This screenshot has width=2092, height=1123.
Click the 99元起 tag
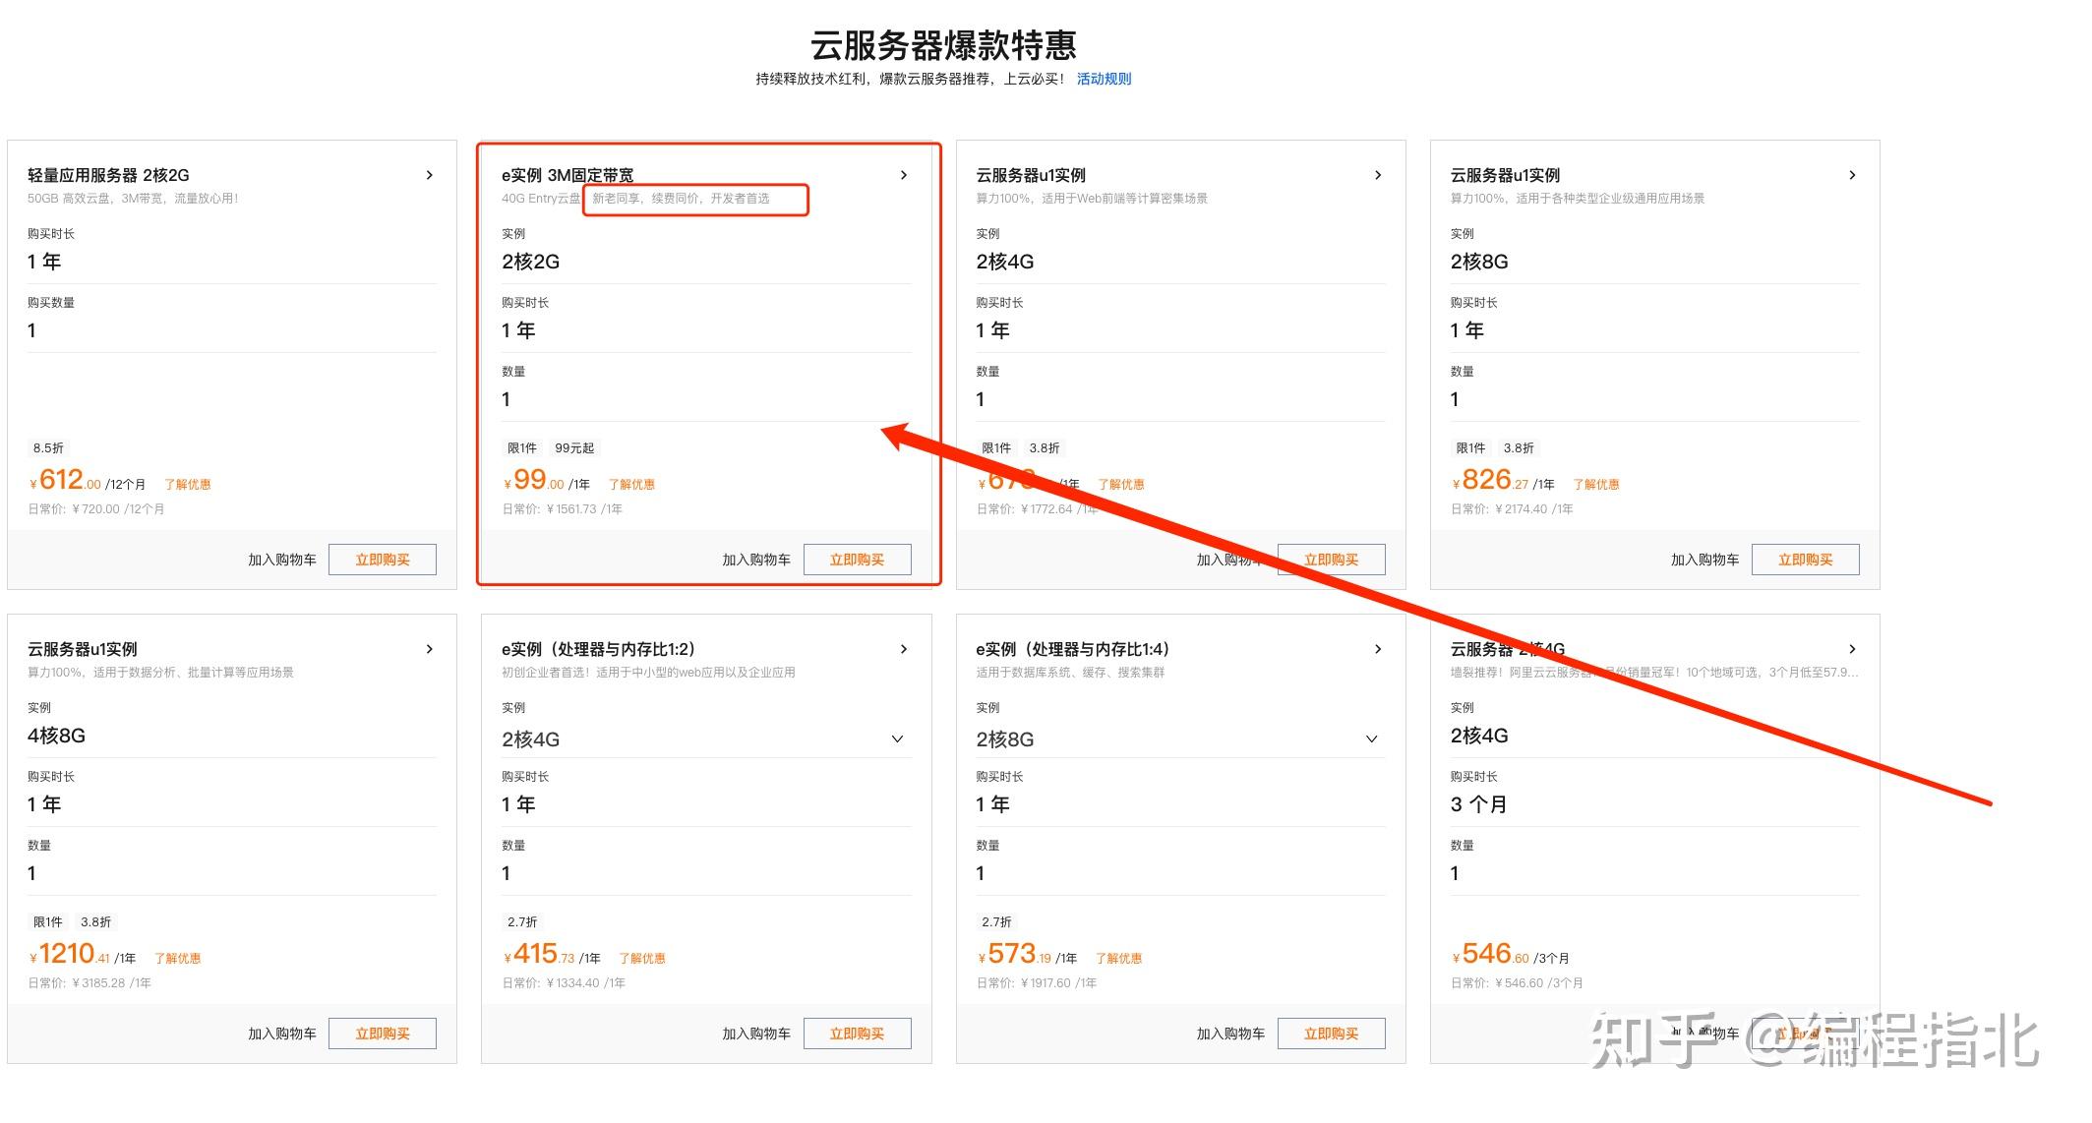click(574, 448)
